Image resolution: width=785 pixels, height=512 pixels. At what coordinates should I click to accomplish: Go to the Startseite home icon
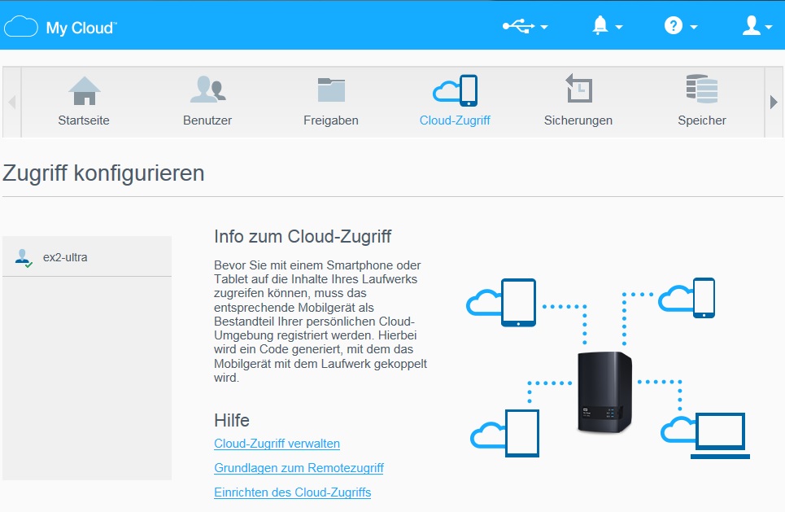coord(84,90)
